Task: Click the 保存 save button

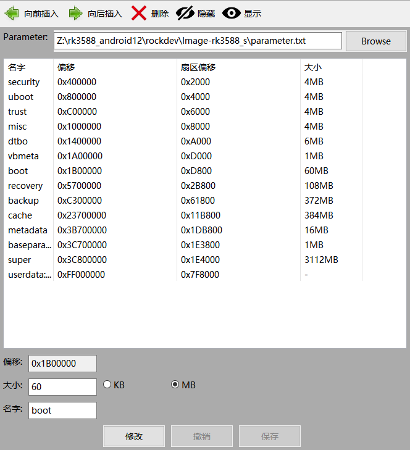Action: click(270, 436)
